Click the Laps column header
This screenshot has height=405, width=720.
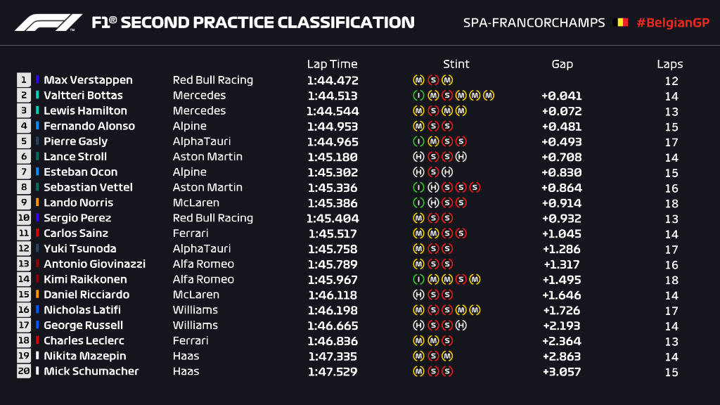pyautogui.click(x=670, y=64)
